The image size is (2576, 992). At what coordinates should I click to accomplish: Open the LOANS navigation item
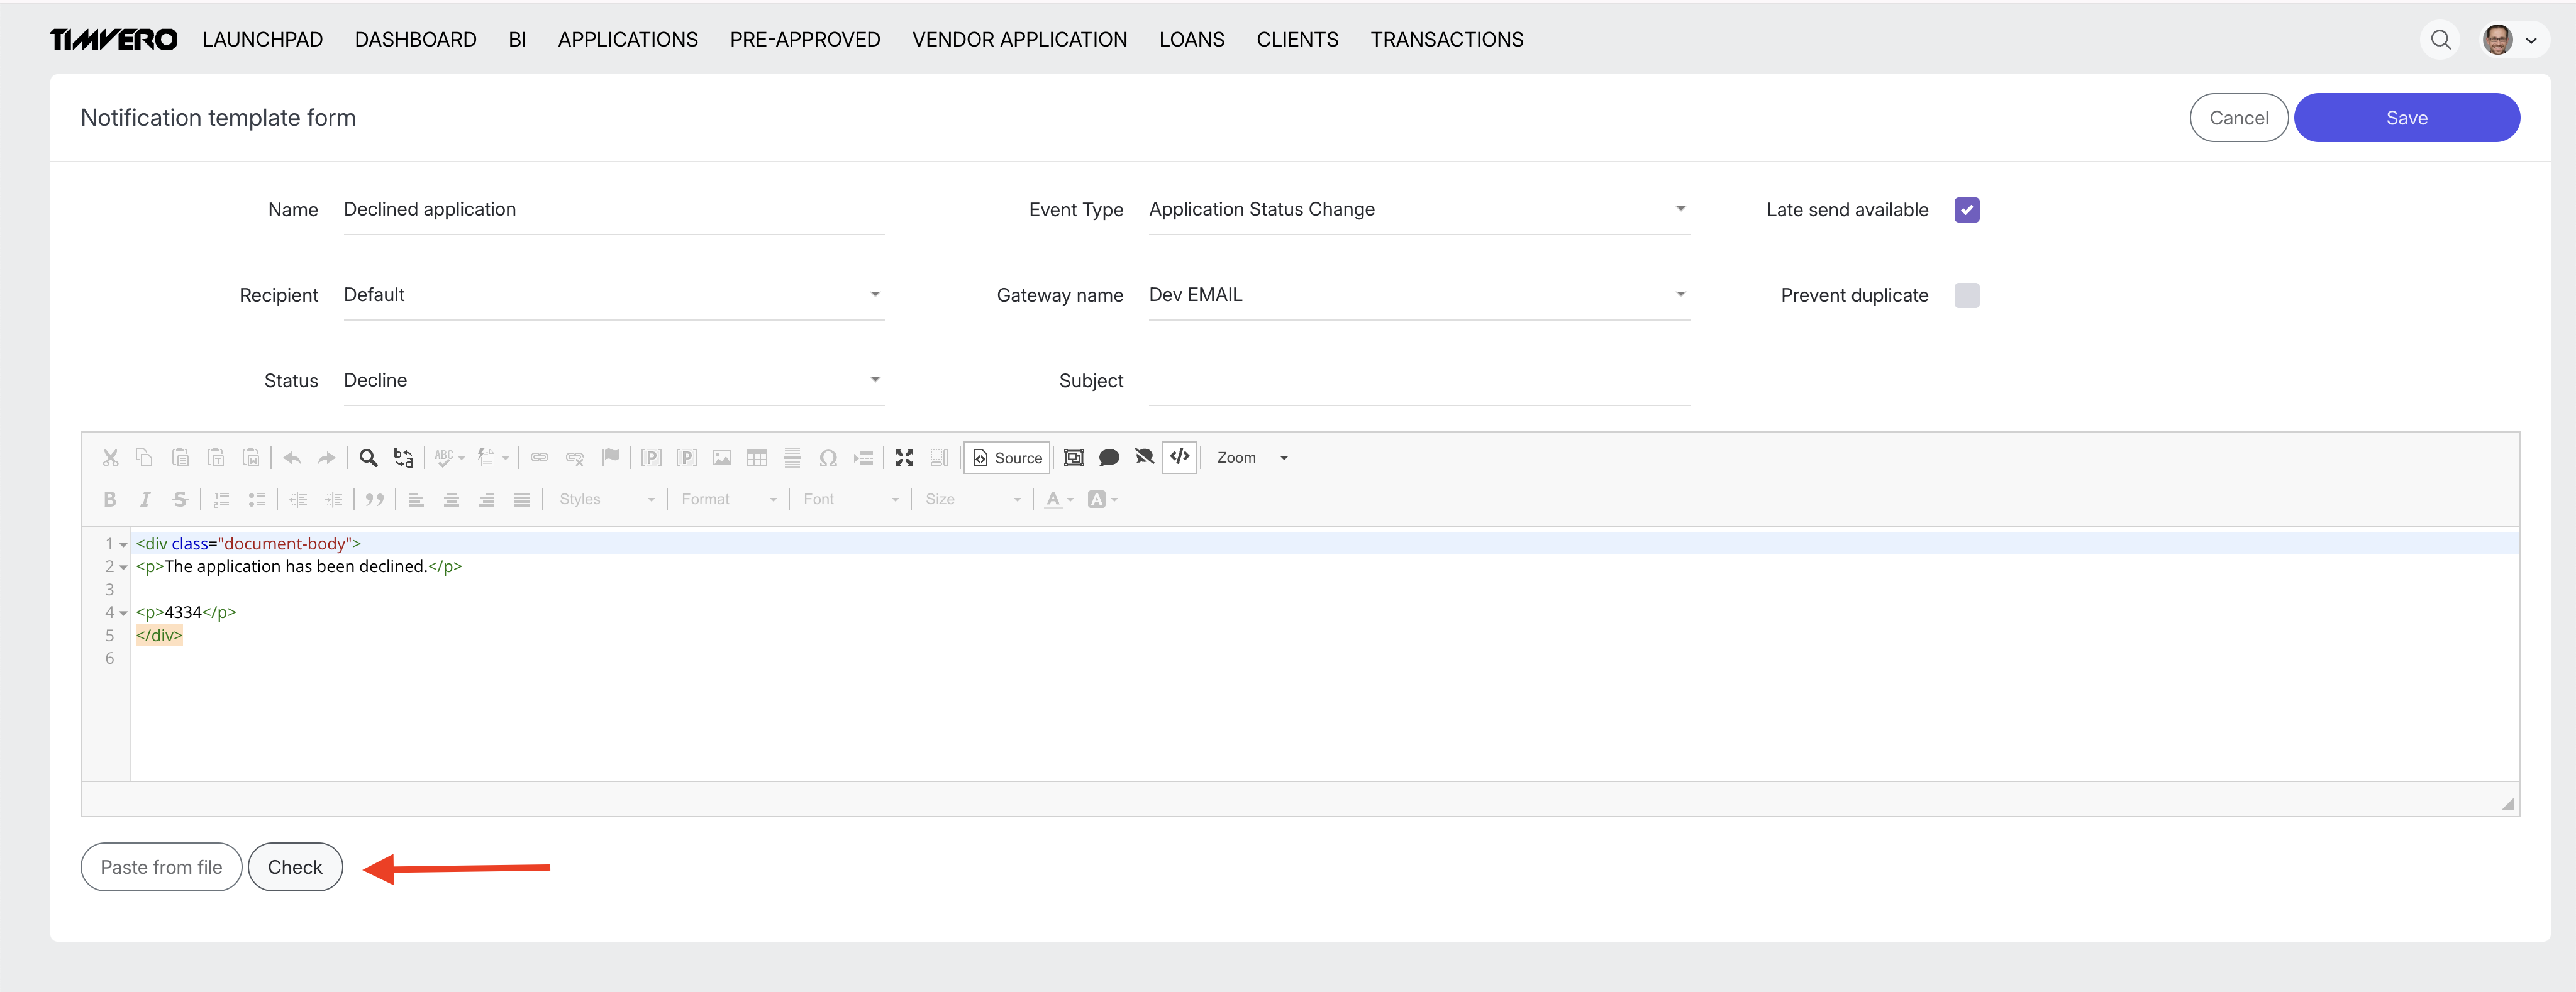(x=1191, y=40)
